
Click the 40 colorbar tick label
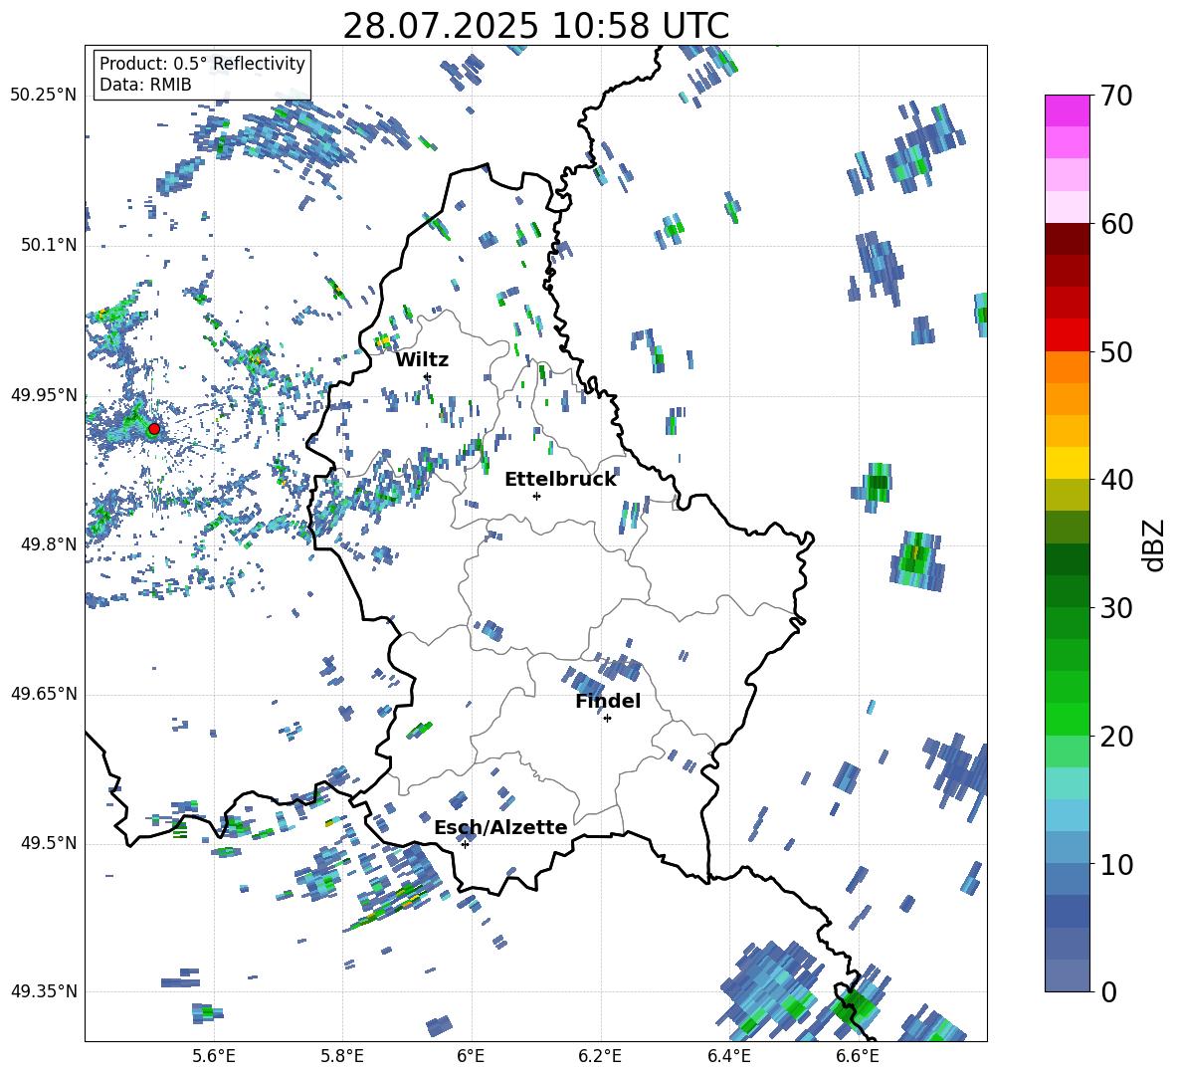pyautogui.click(x=1116, y=480)
